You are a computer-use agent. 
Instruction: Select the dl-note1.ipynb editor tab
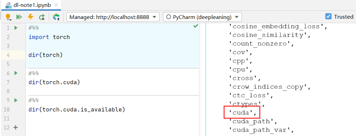[x=32, y=5]
